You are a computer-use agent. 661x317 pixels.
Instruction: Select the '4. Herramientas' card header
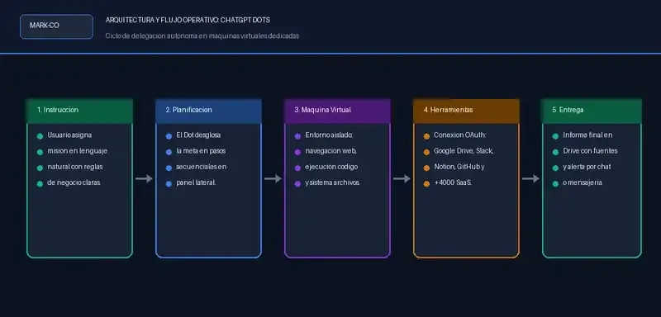[466, 111]
